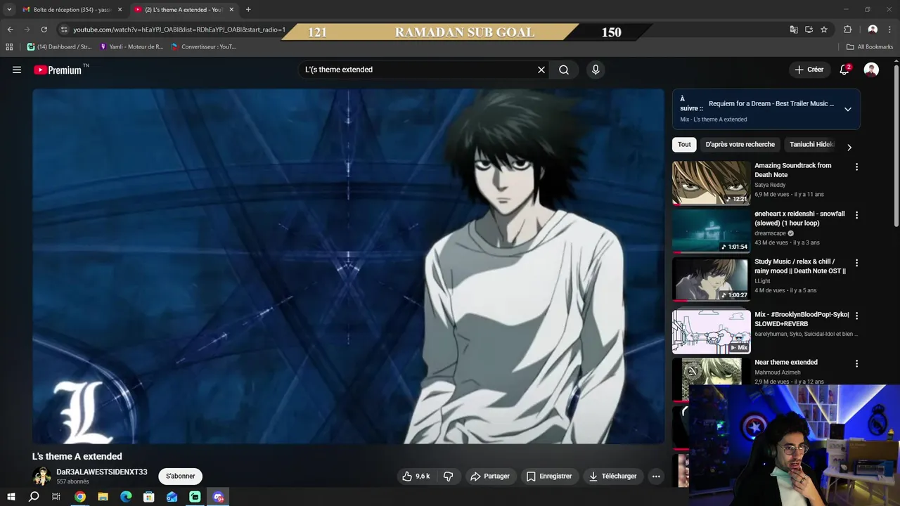This screenshot has height=506, width=900.
Task: Open the YouTube account avatar menu
Action: click(871, 70)
